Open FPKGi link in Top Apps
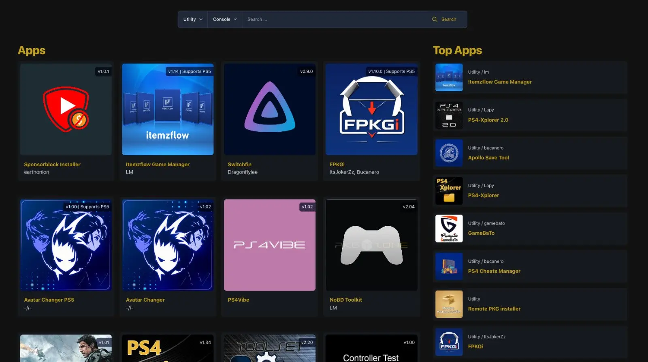Image resolution: width=648 pixels, height=362 pixels. click(x=475, y=347)
